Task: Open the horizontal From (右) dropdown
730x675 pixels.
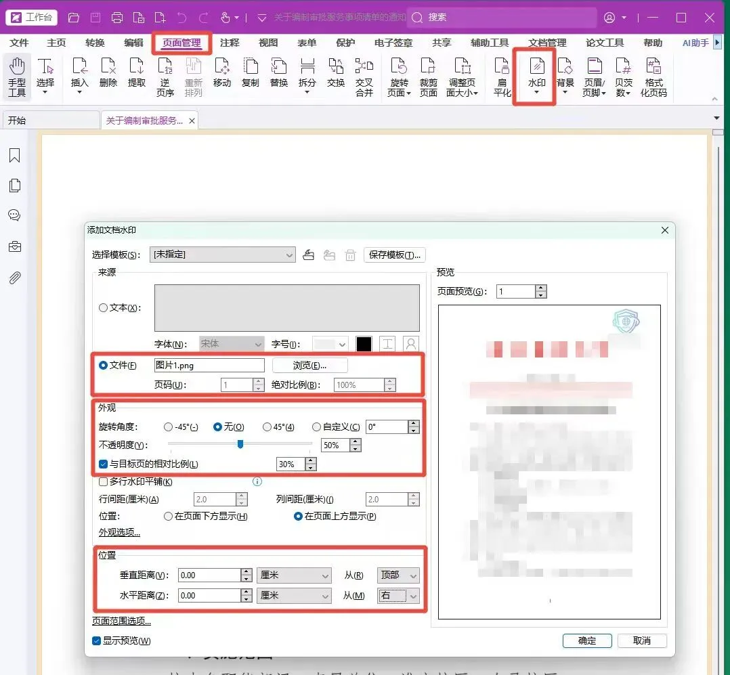Action: click(x=398, y=596)
